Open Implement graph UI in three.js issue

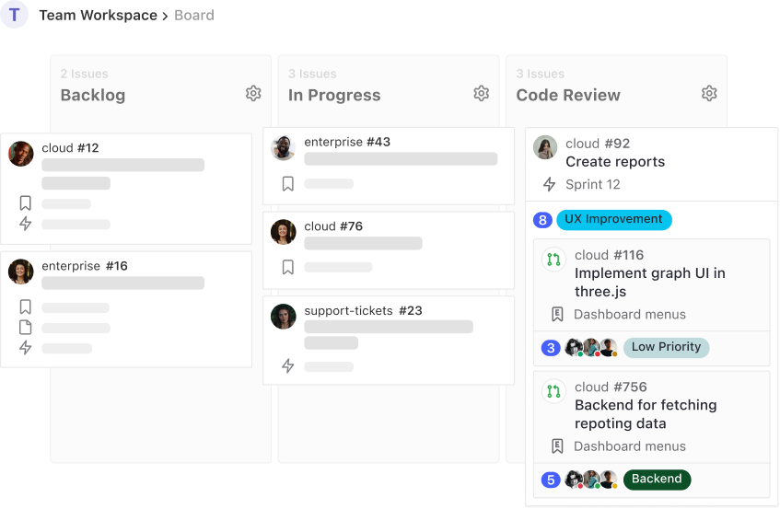click(649, 282)
